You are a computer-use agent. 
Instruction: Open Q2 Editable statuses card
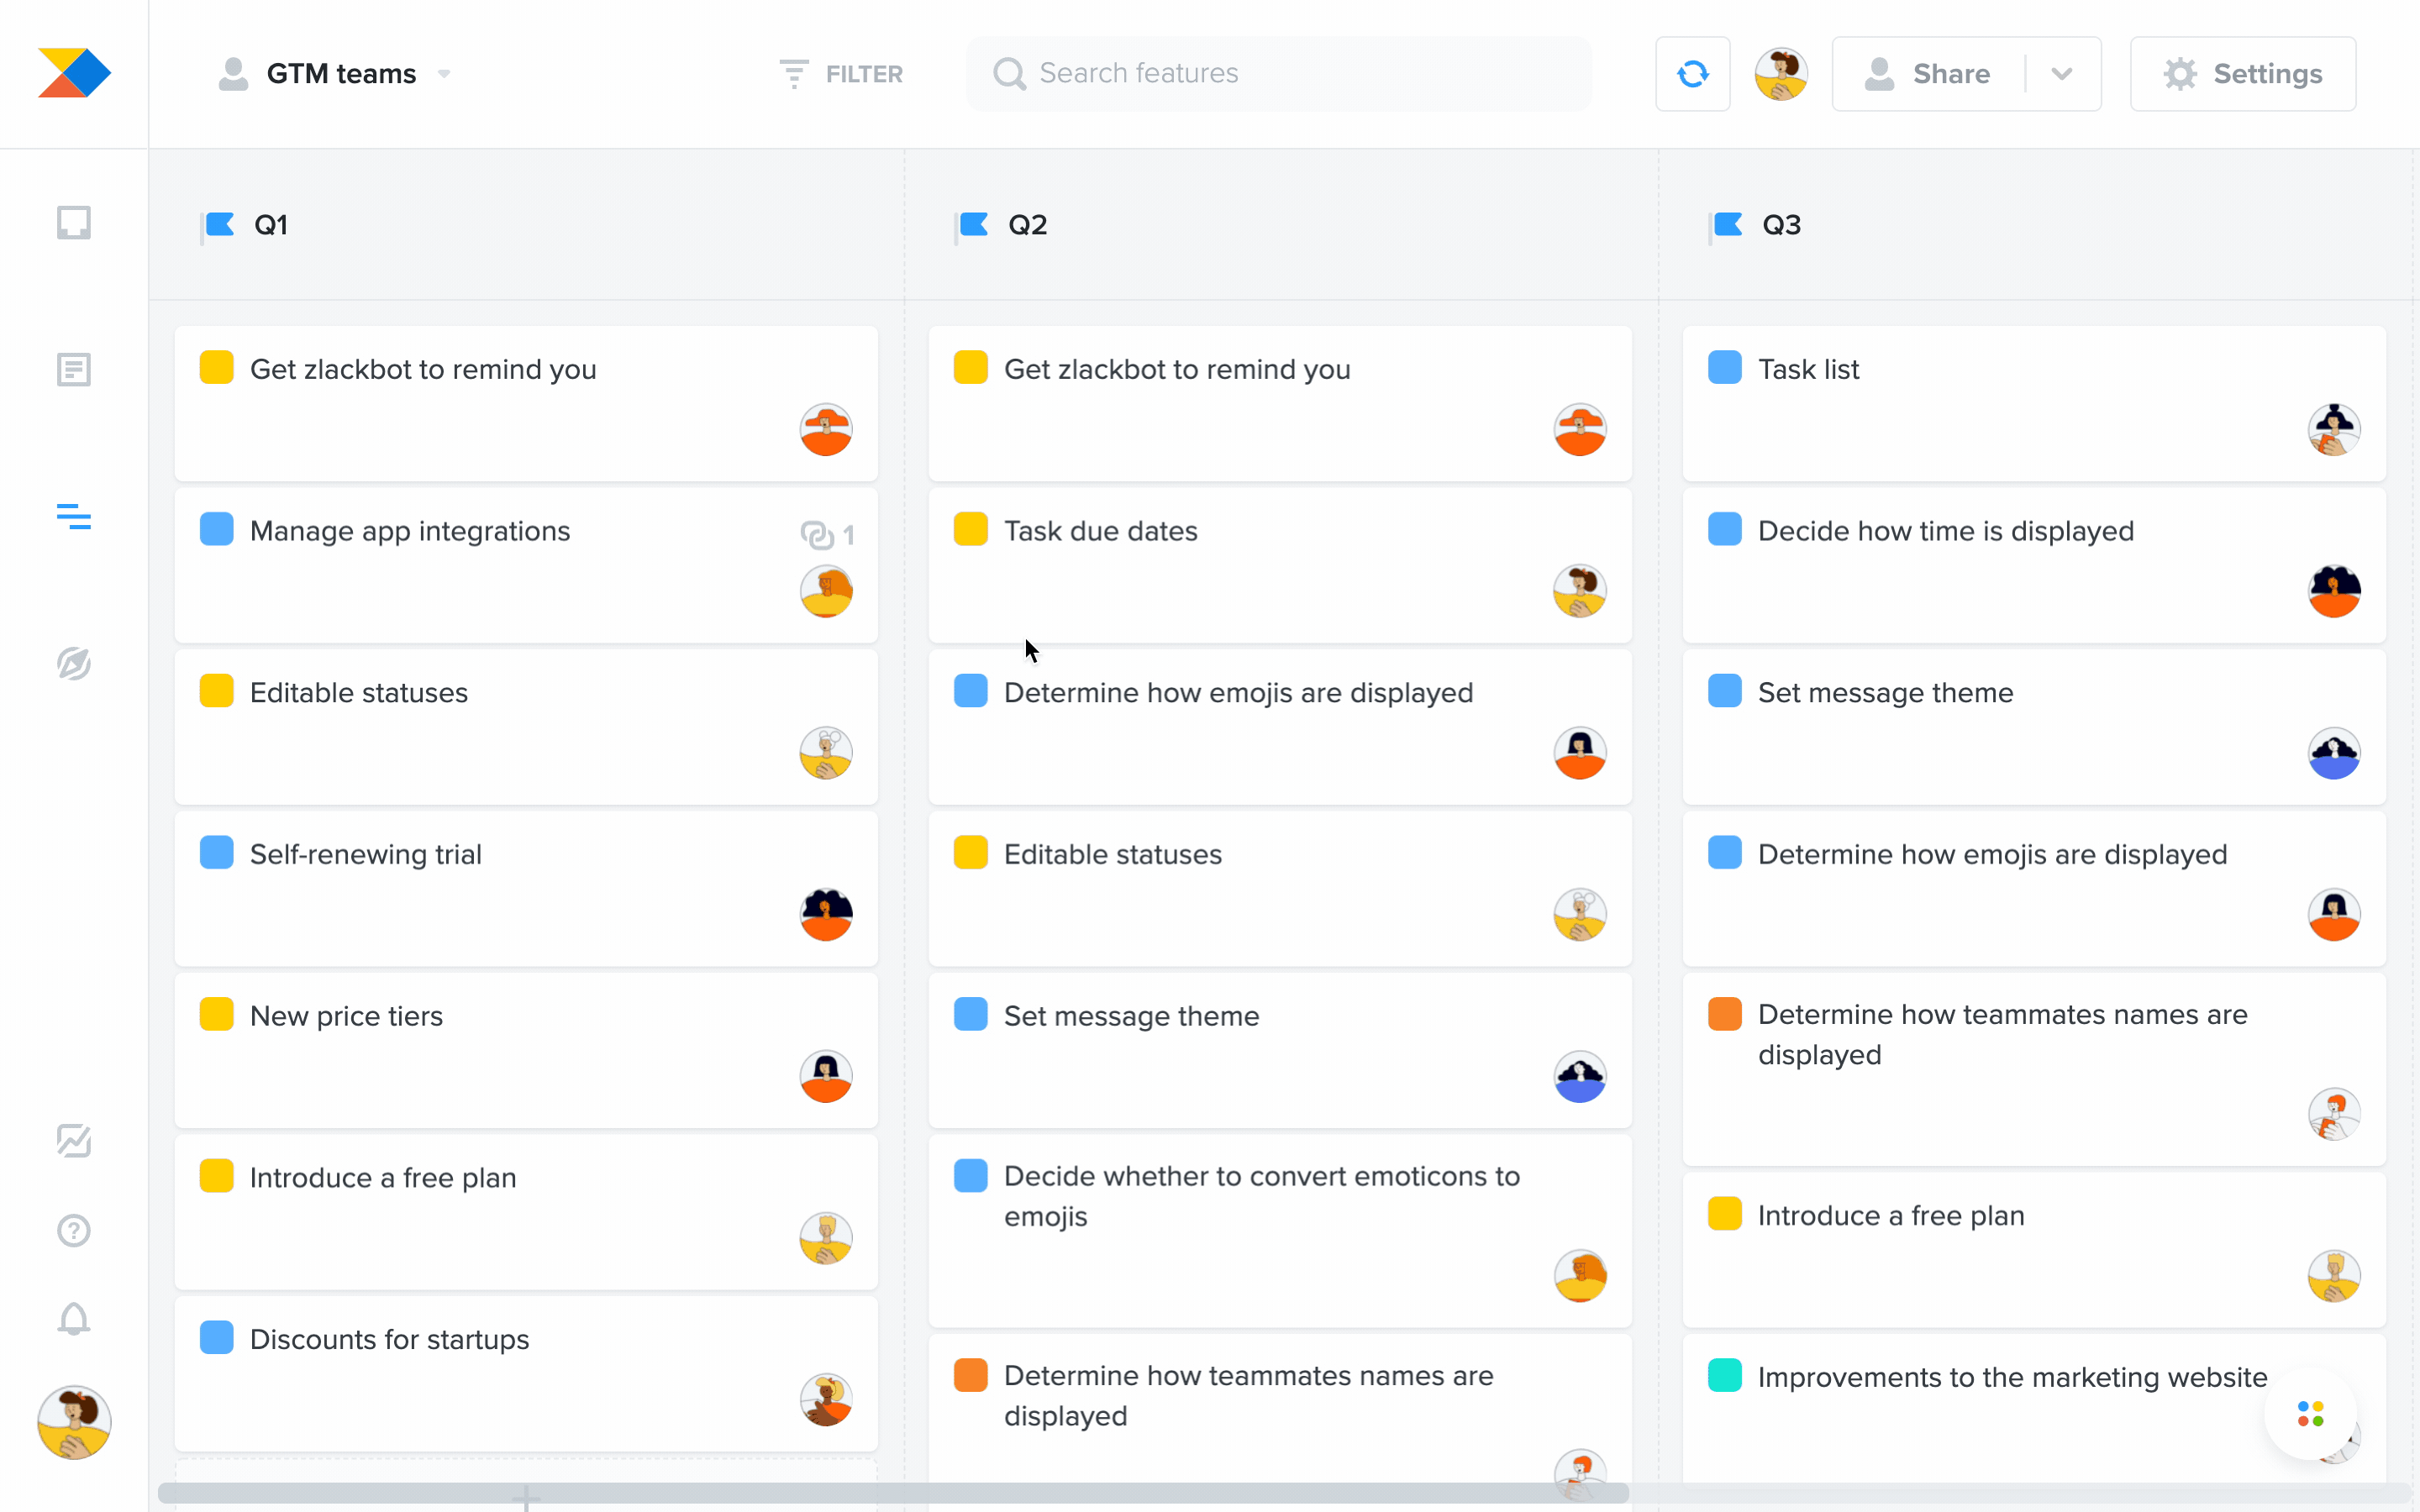pyautogui.click(x=1280, y=888)
